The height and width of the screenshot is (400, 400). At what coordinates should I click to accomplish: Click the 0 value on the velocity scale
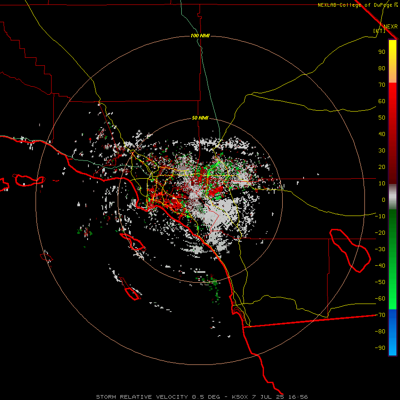pyautogui.click(x=384, y=200)
